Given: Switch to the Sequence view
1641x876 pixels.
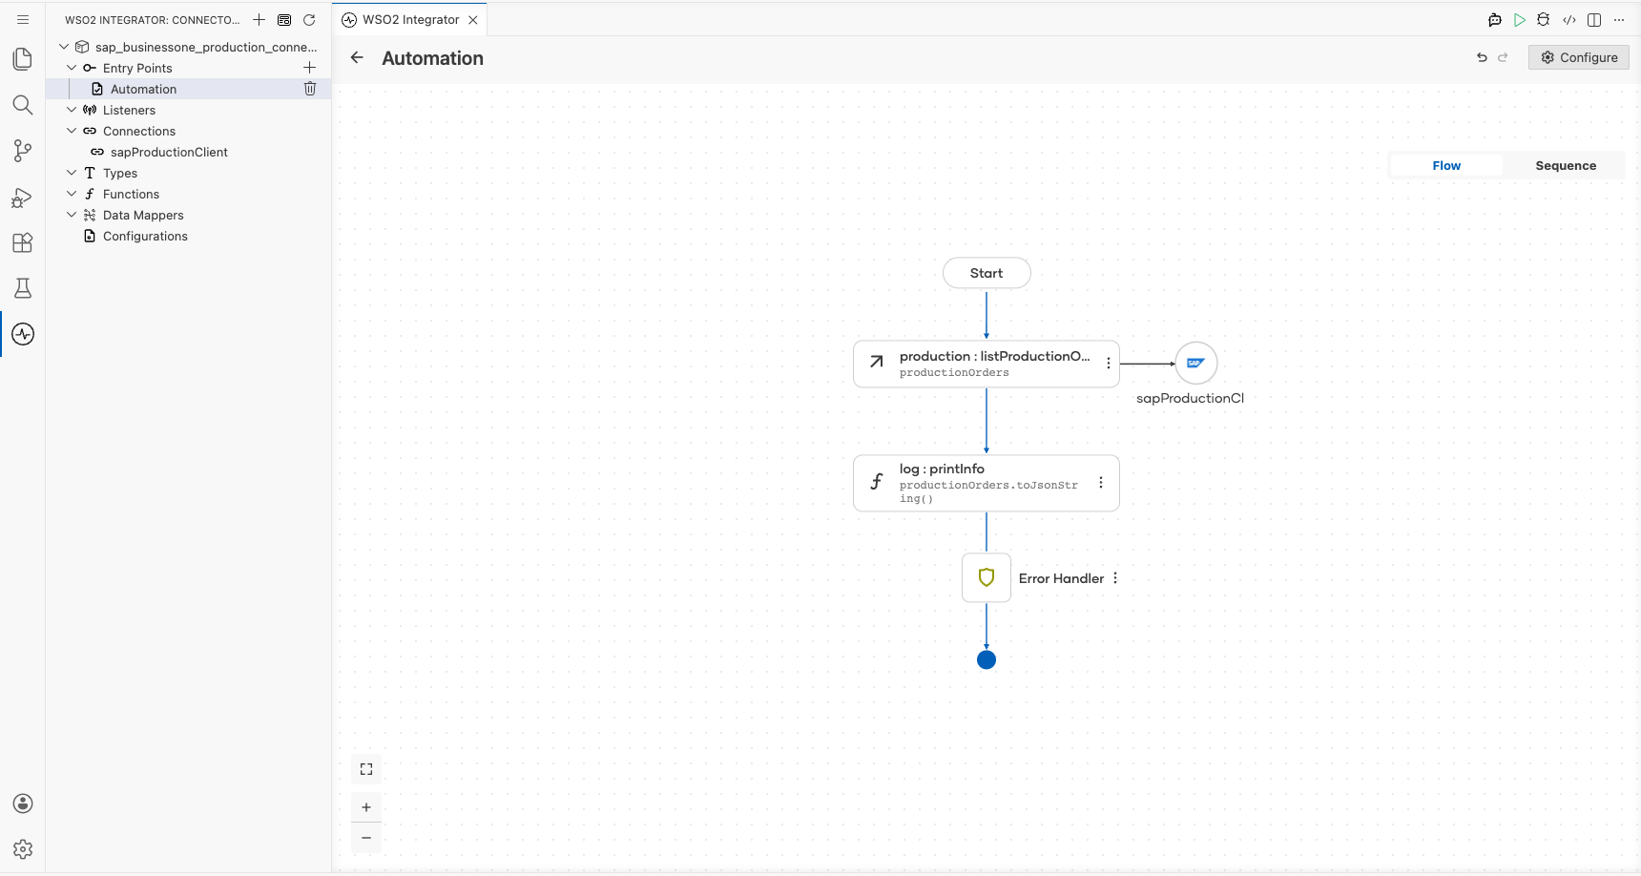Looking at the screenshot, I should pyautogui.click(x=1566, y=165).
